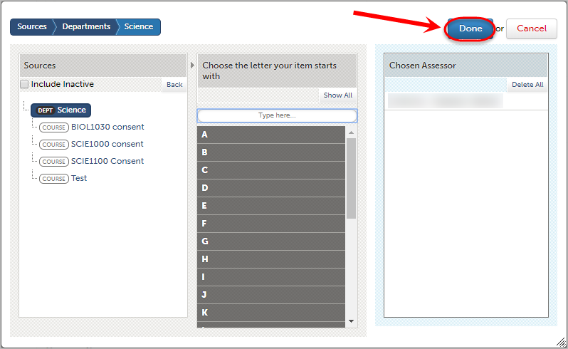
Task: Select the DEPT Science tree node
Action: [x=61, y=110]
